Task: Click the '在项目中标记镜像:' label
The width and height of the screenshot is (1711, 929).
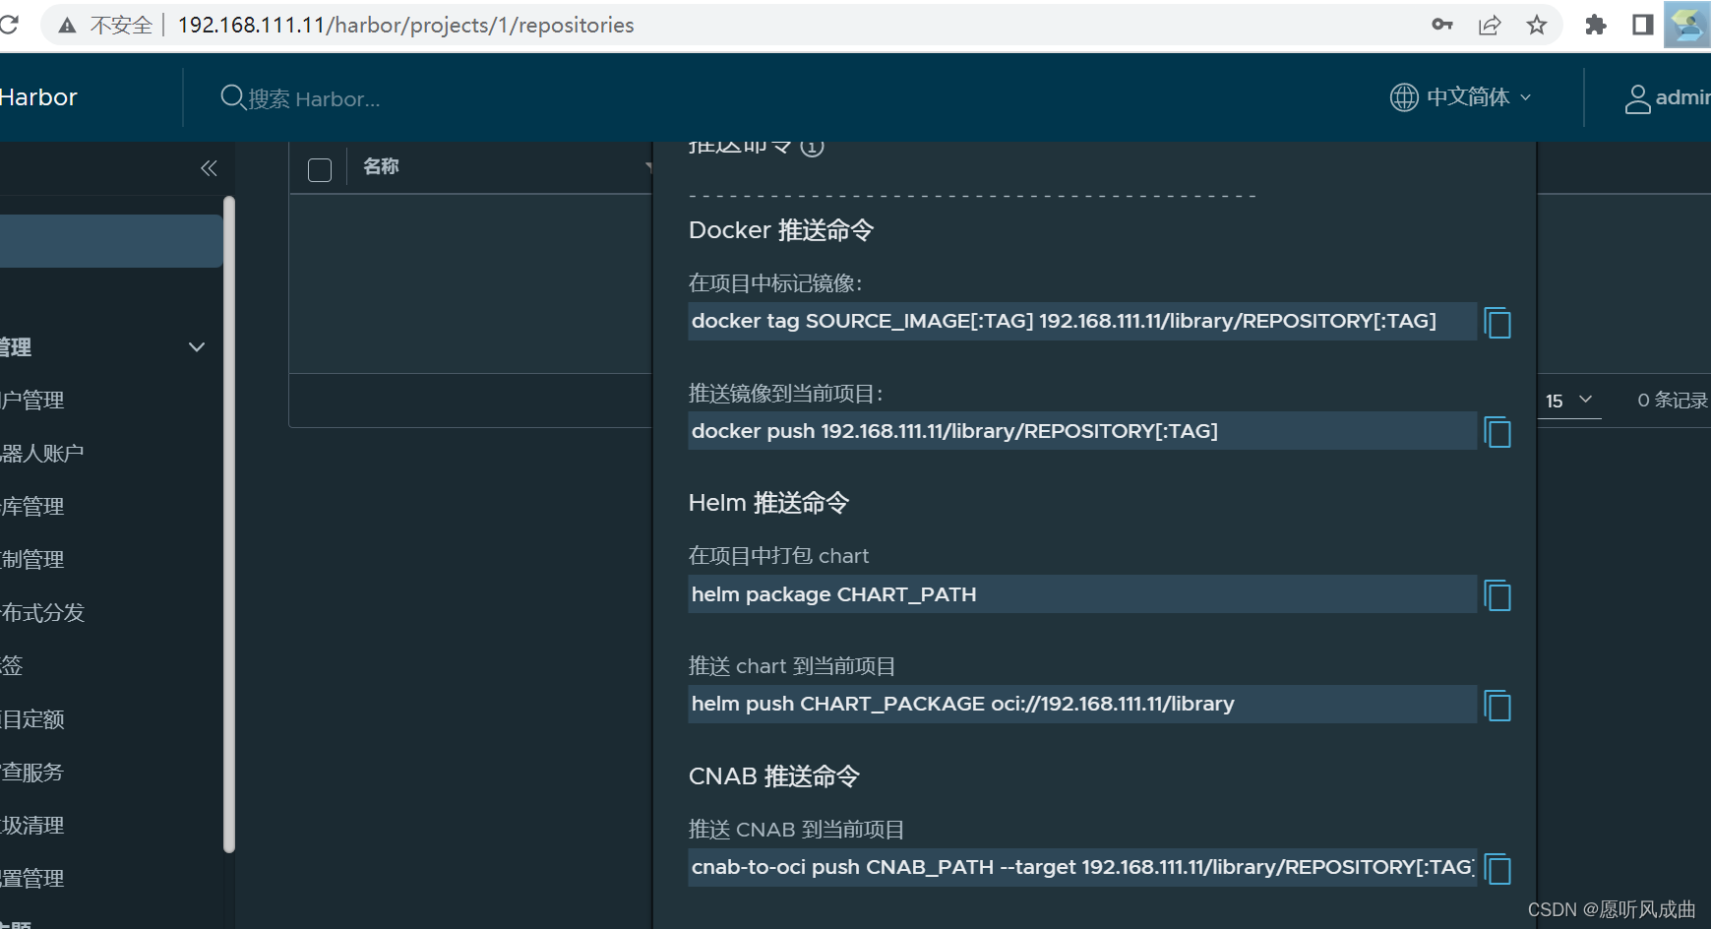Action: click(x=775, y=283)
